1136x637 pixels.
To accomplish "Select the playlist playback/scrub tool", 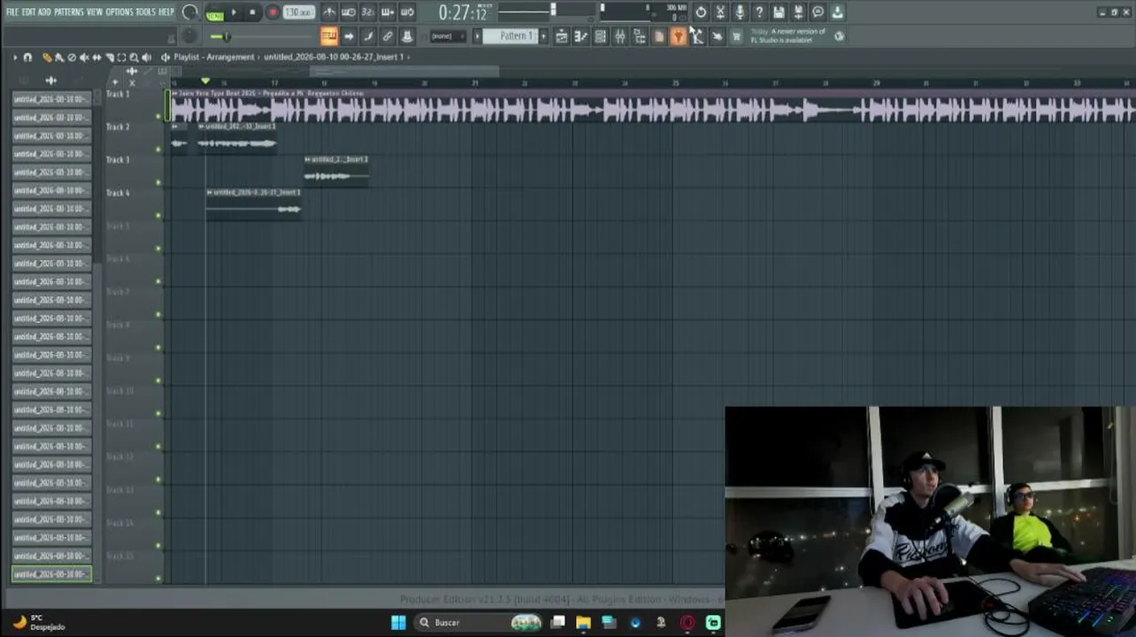I will pyautogui.click(x=147, y=58).
